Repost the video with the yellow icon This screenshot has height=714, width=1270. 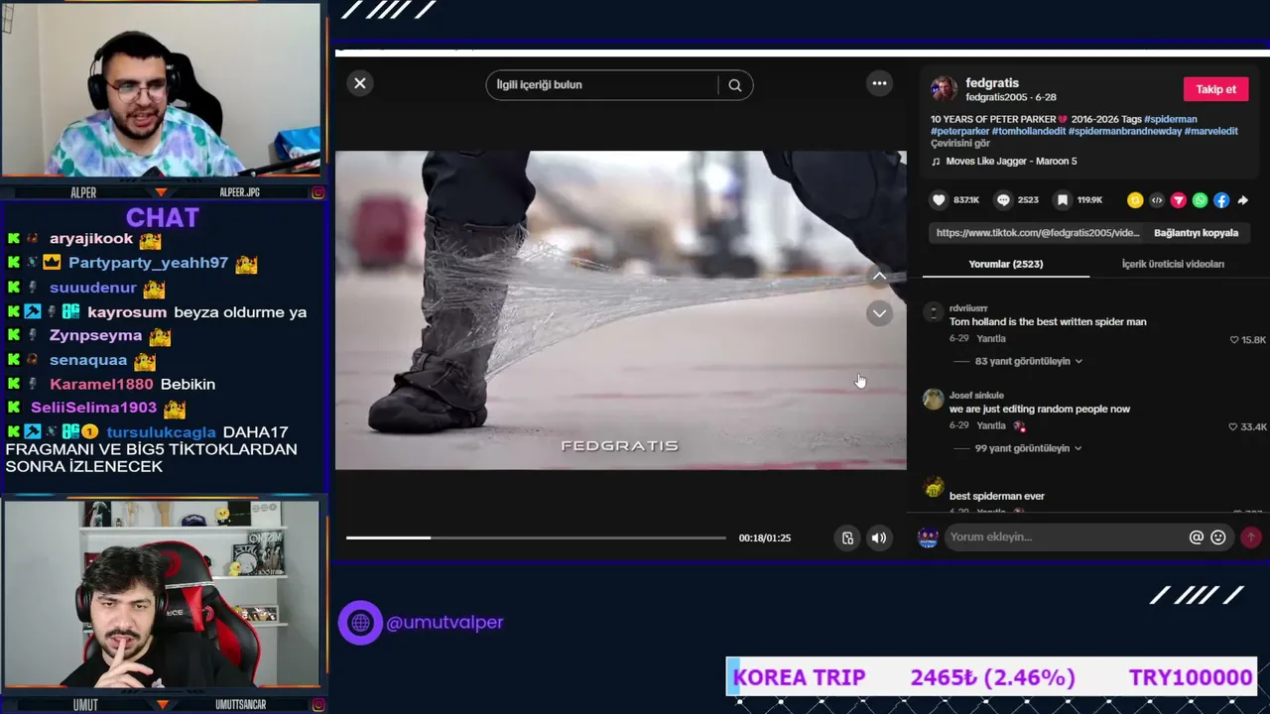click(1135, 200)
